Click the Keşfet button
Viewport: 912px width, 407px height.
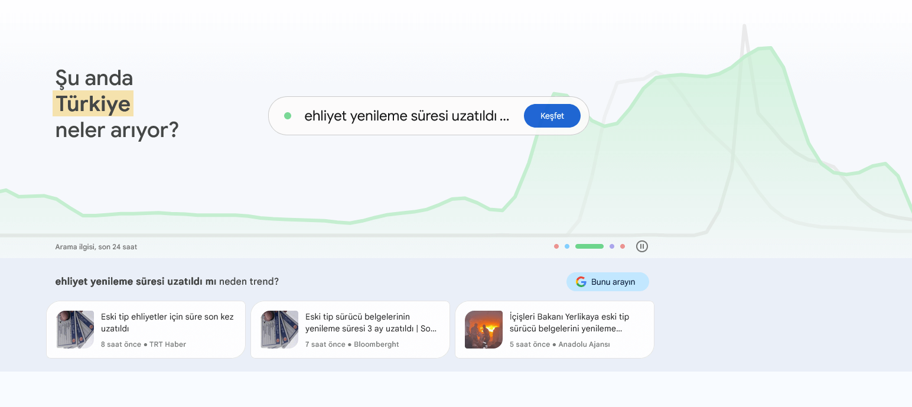click(552, 116)
